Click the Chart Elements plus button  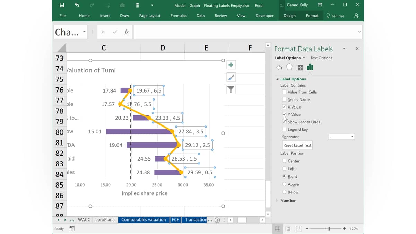(x=231, y=65)
